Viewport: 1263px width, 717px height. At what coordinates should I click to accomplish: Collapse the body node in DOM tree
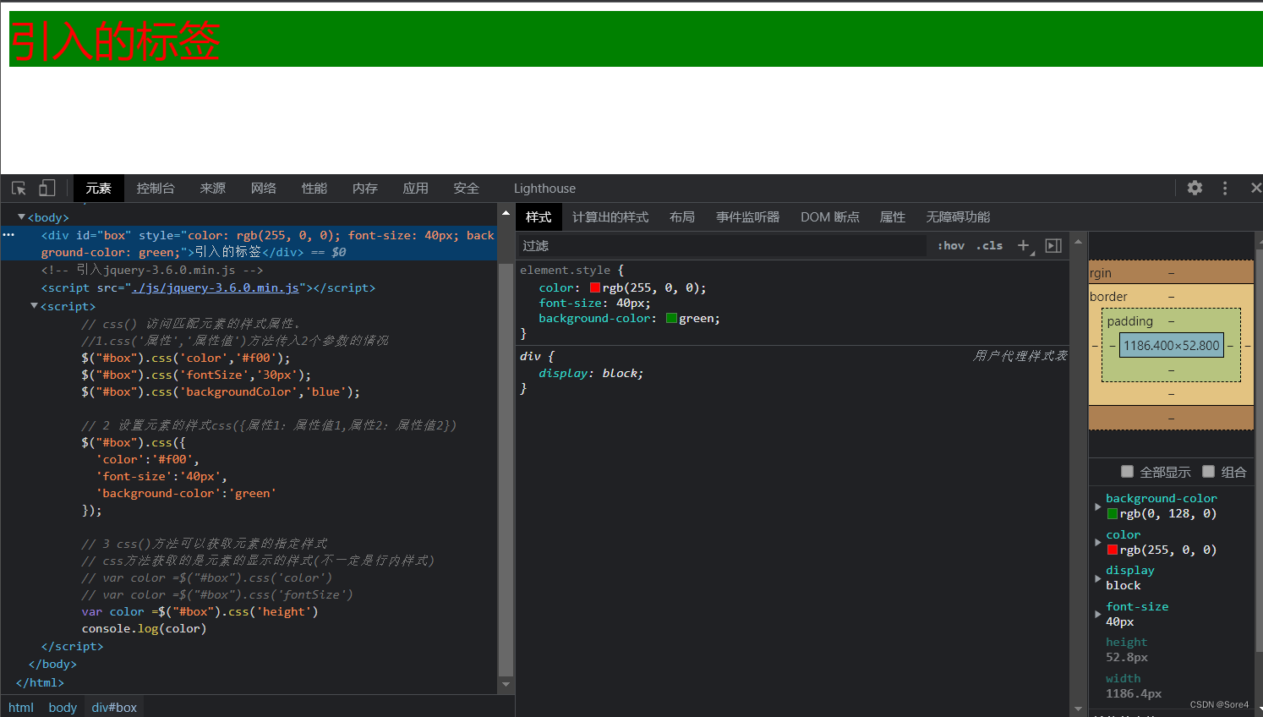point(21,217)
